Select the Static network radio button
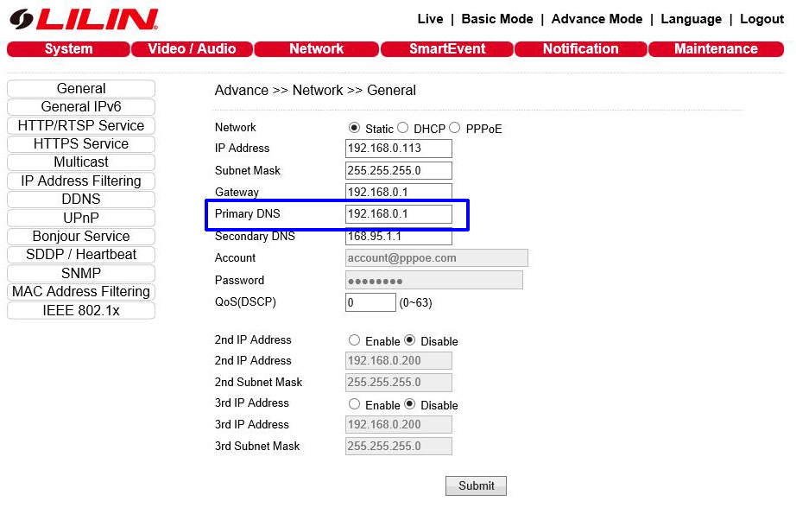Image resolution: width=796 pixels, height=520 pixels. click(x=354, y=128)
